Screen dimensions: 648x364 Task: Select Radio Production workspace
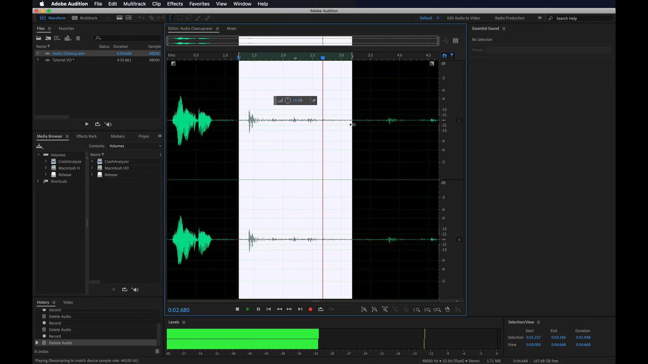pos(509,18)
